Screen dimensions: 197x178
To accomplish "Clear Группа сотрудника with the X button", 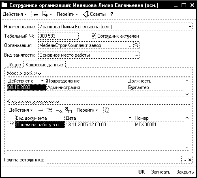I will 190,160.
